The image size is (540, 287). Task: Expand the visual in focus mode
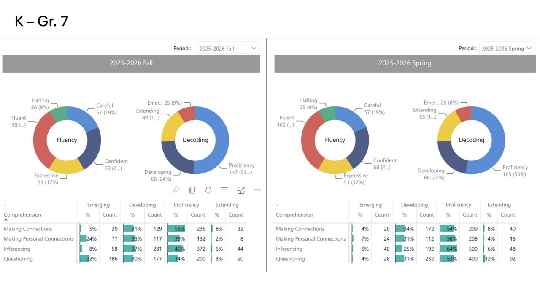point(241,190)
